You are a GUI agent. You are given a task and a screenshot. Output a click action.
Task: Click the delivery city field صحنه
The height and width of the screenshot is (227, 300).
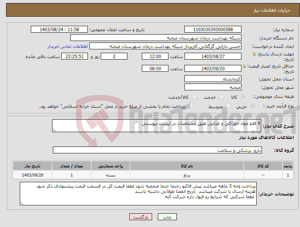(213, 87)
